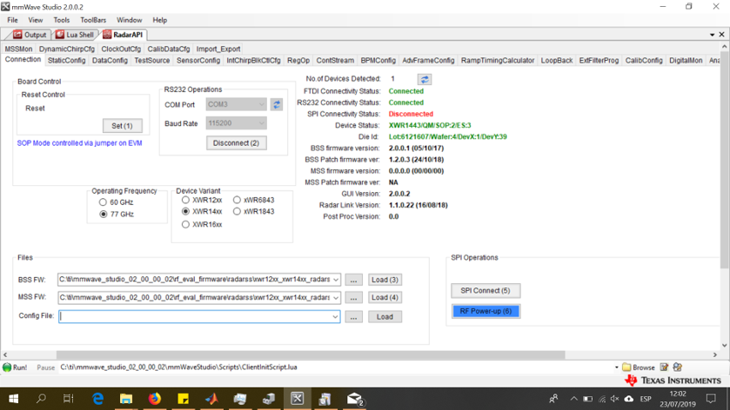This screenshot has height=410, width=730.
Task: Click the Set (1) reset button
Action: tap(122, 126)
